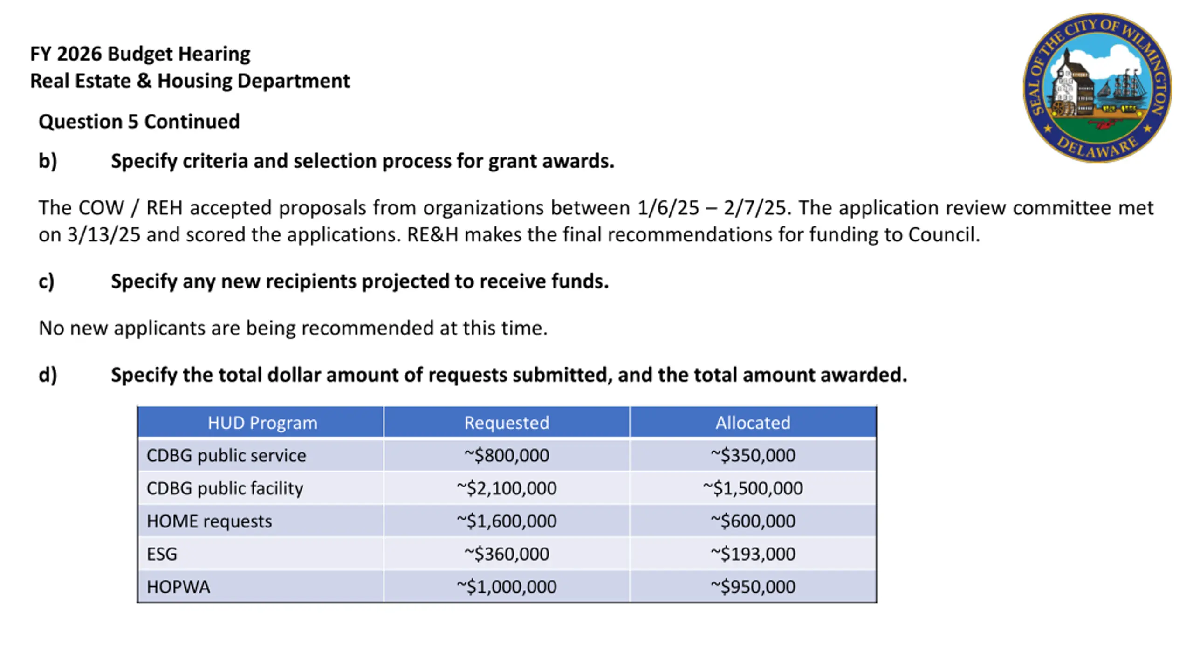The width and height of the screenshot is (1193, 671).
Task: Select the CDBG public service row label
Action: click(226, 455)
